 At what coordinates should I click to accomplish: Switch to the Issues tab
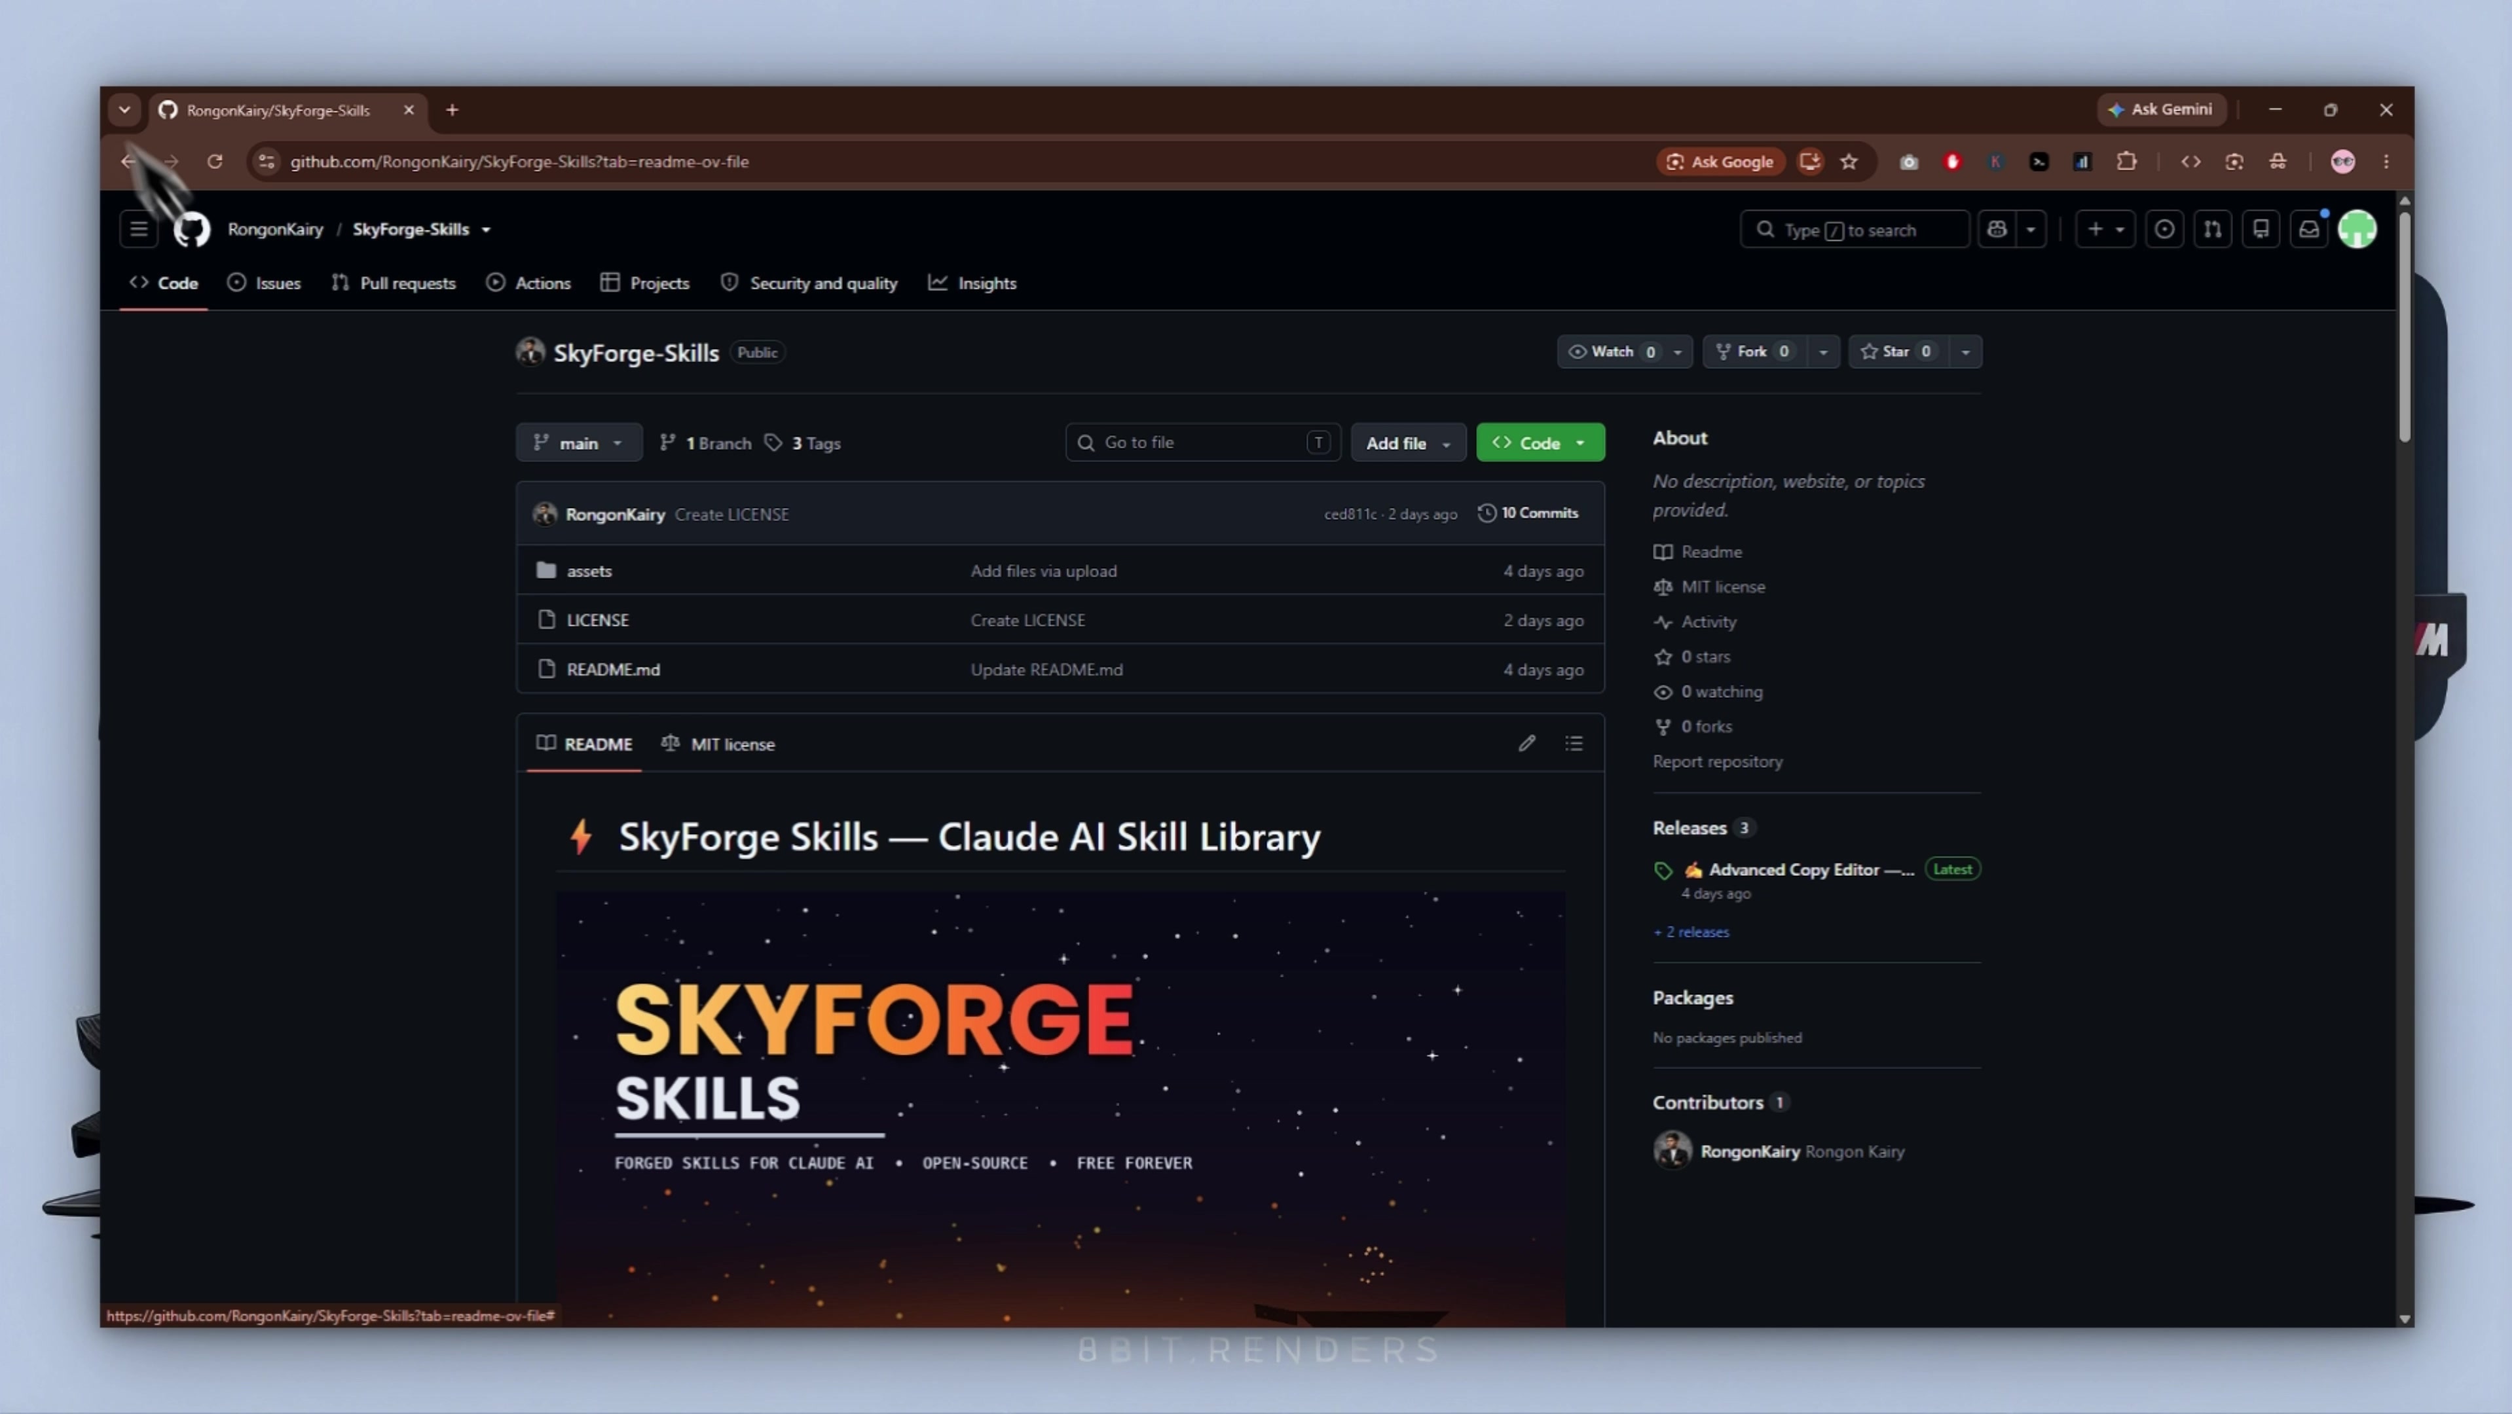click(x=265, y=283)
